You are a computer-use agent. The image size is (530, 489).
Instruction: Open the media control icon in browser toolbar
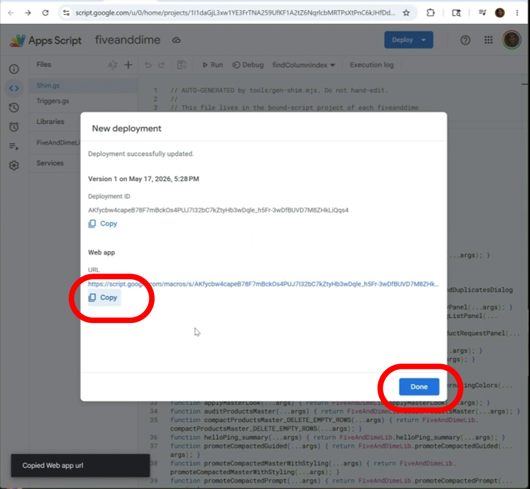(x=482, y=13)
